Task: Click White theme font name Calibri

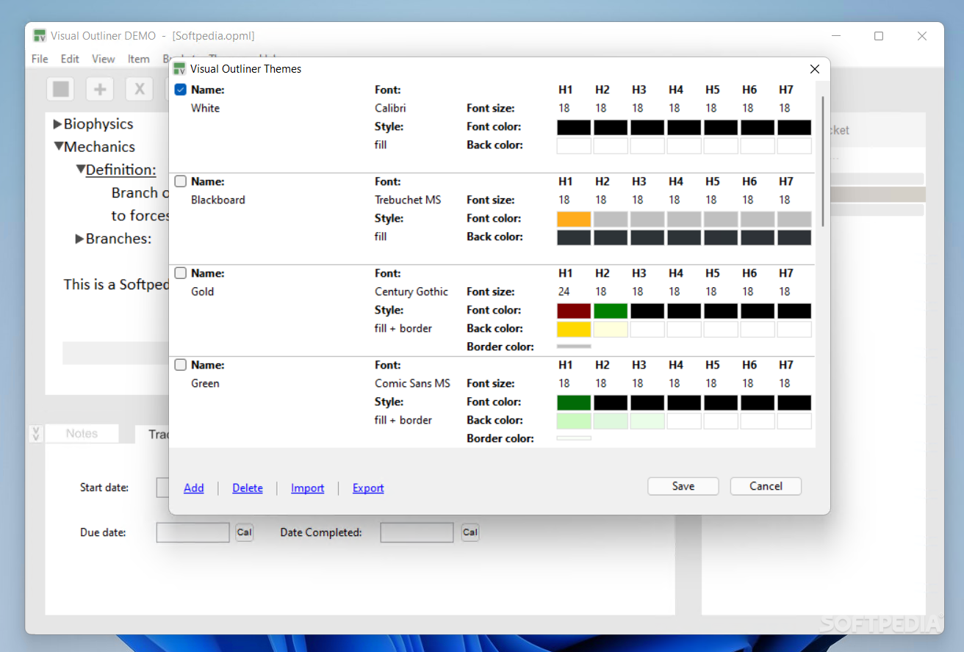Action: point(390,108)
